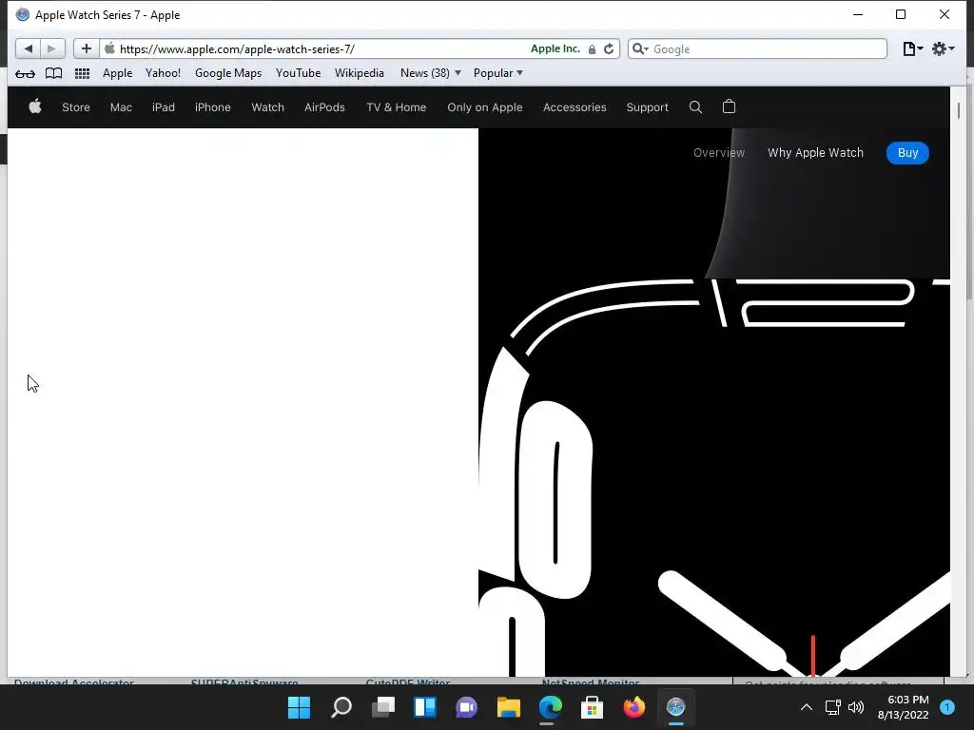The image size is (974, 730).
Task: Open the shopping bag icon
Action: [730, 106]
